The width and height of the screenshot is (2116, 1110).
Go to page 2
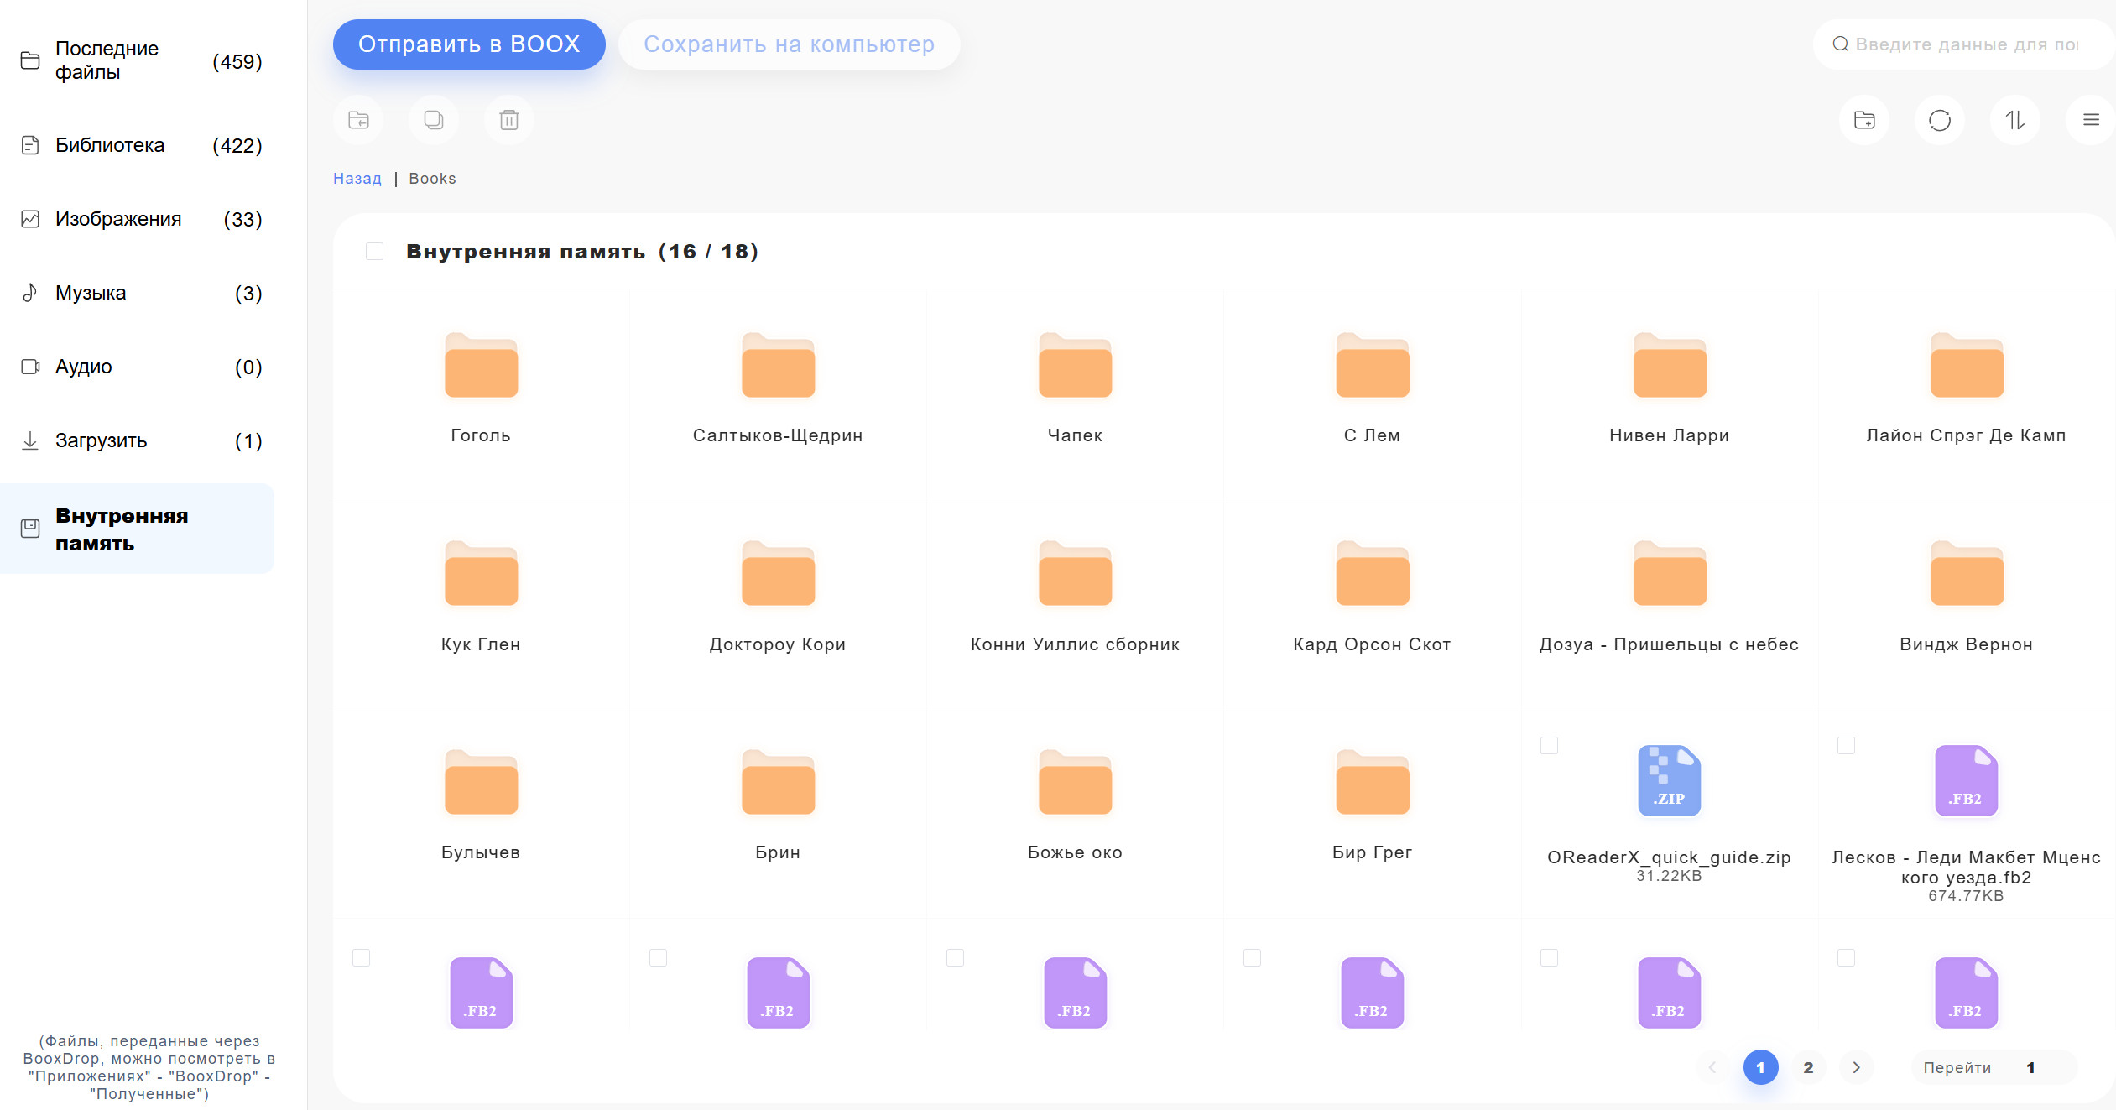pyautogui.click(x=1808, y=1067)
